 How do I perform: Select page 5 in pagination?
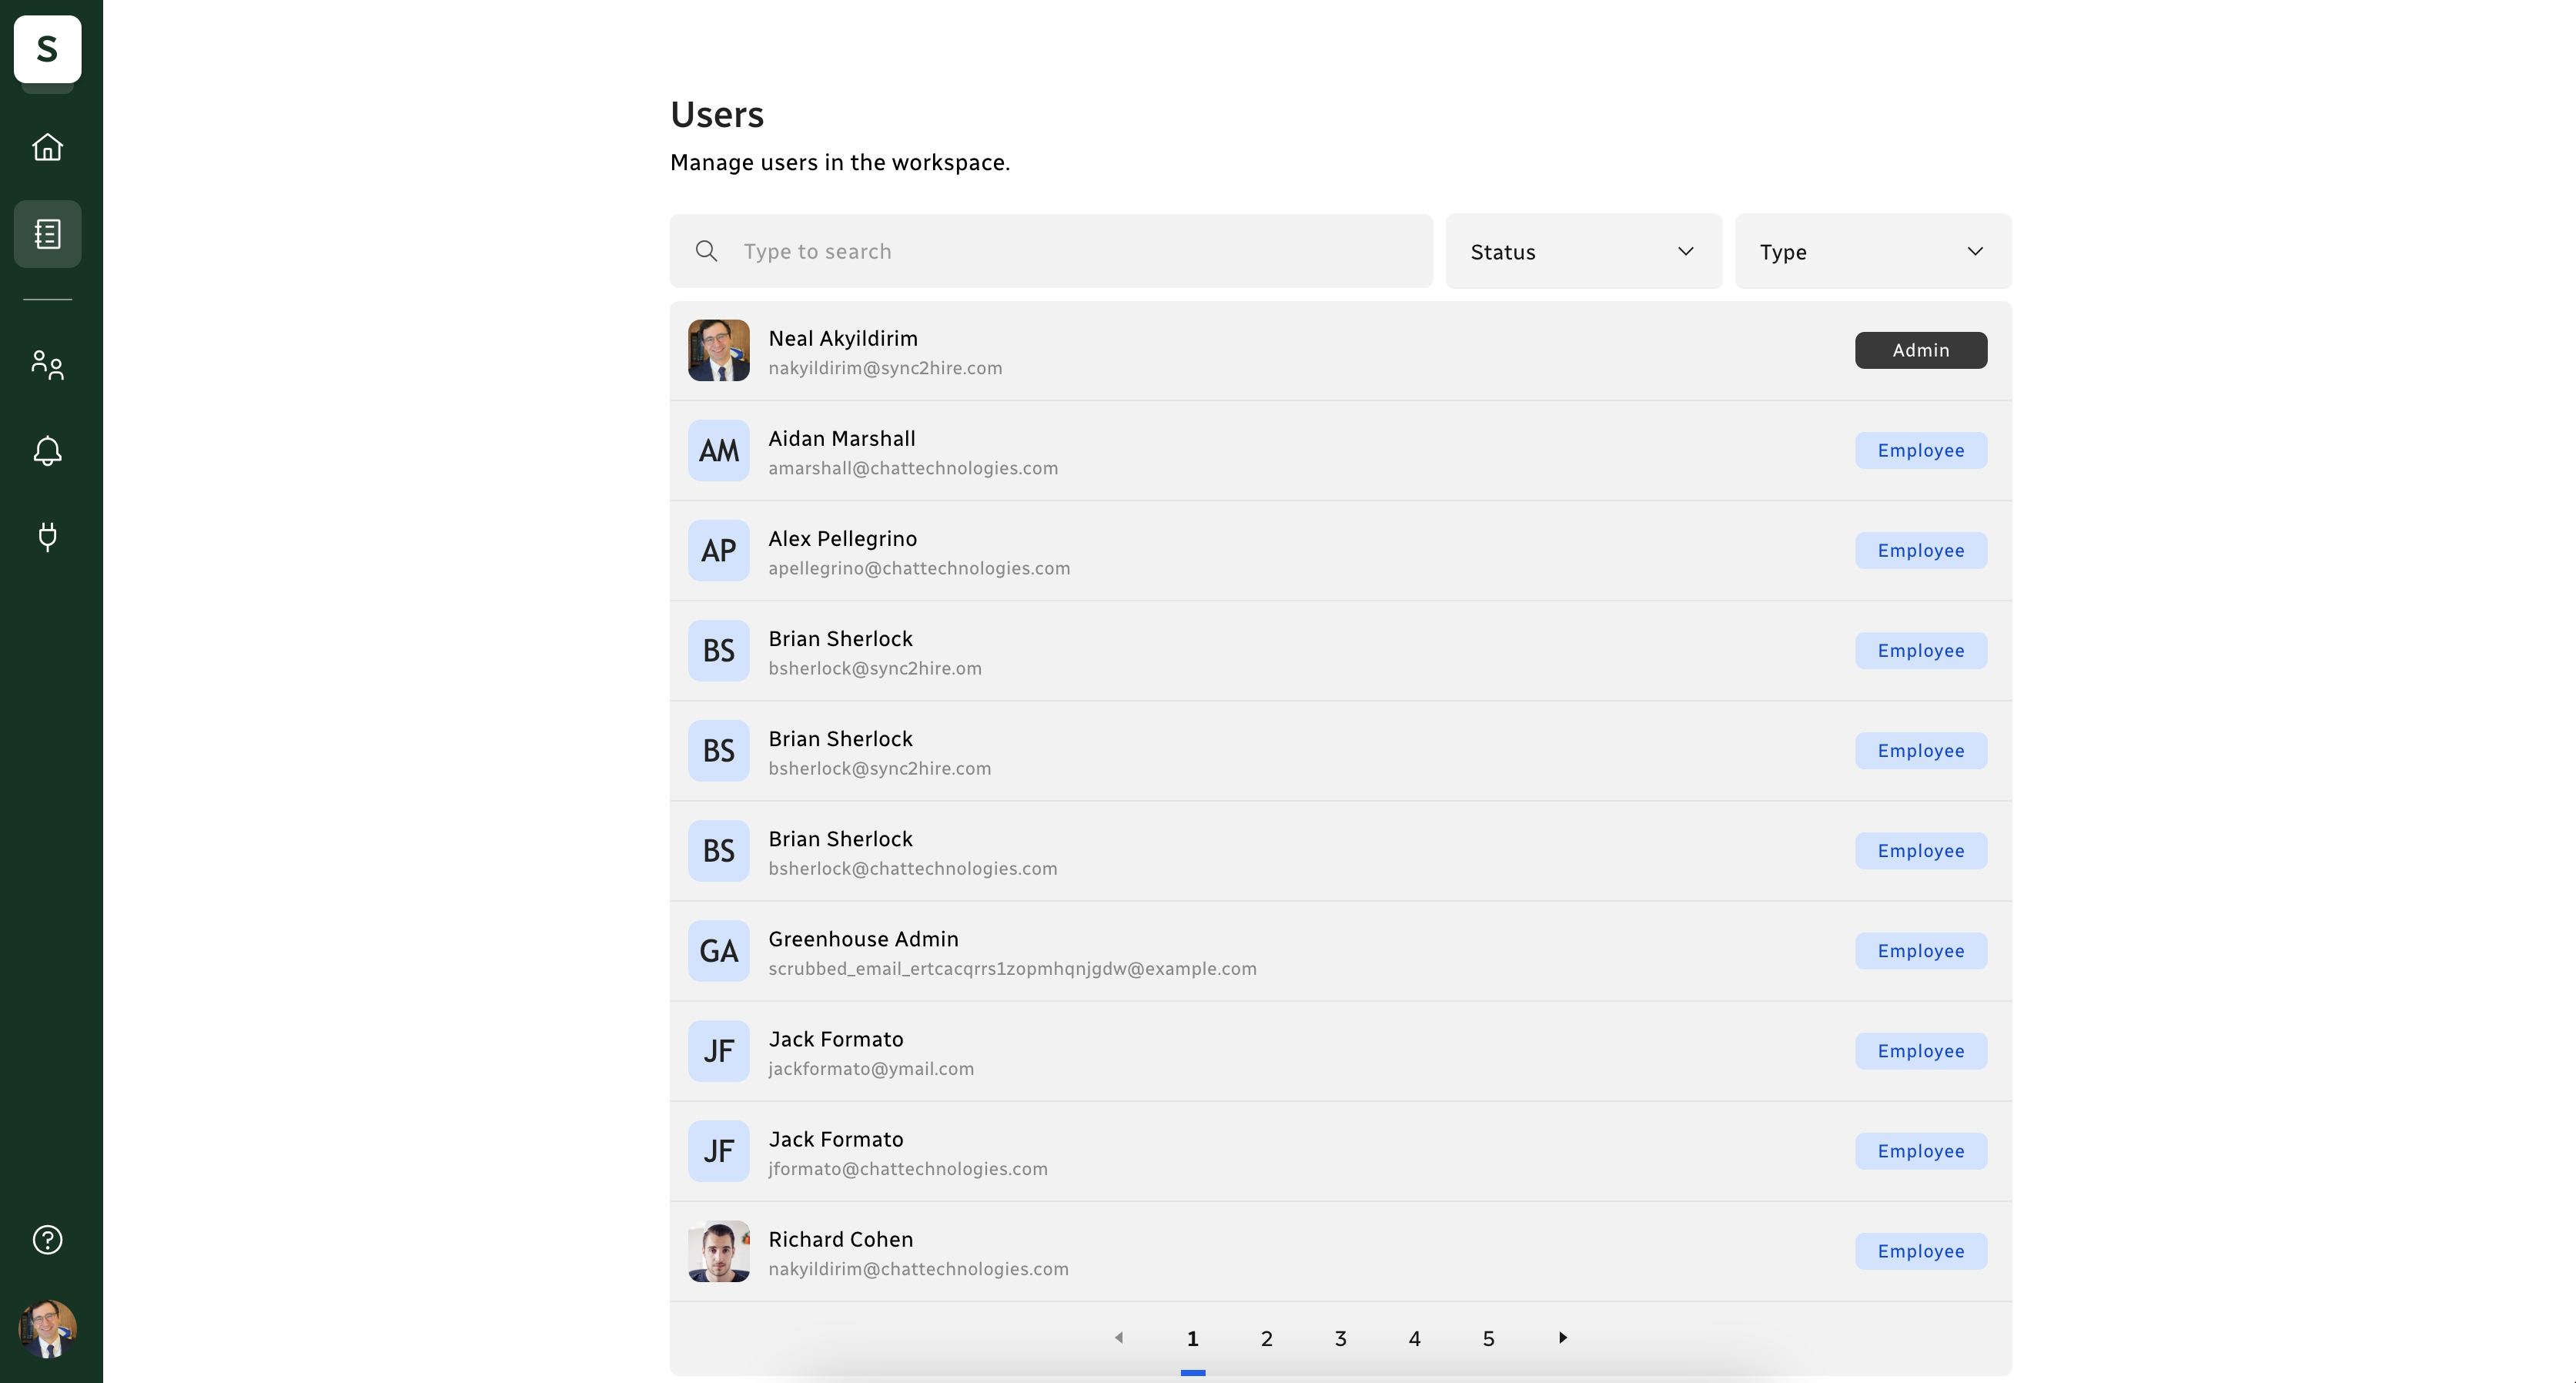pyautogui.click(x=1489, y=1338)
